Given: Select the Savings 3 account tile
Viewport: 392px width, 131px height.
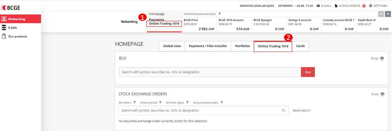Looking at the screenshot, I should 304,24.
